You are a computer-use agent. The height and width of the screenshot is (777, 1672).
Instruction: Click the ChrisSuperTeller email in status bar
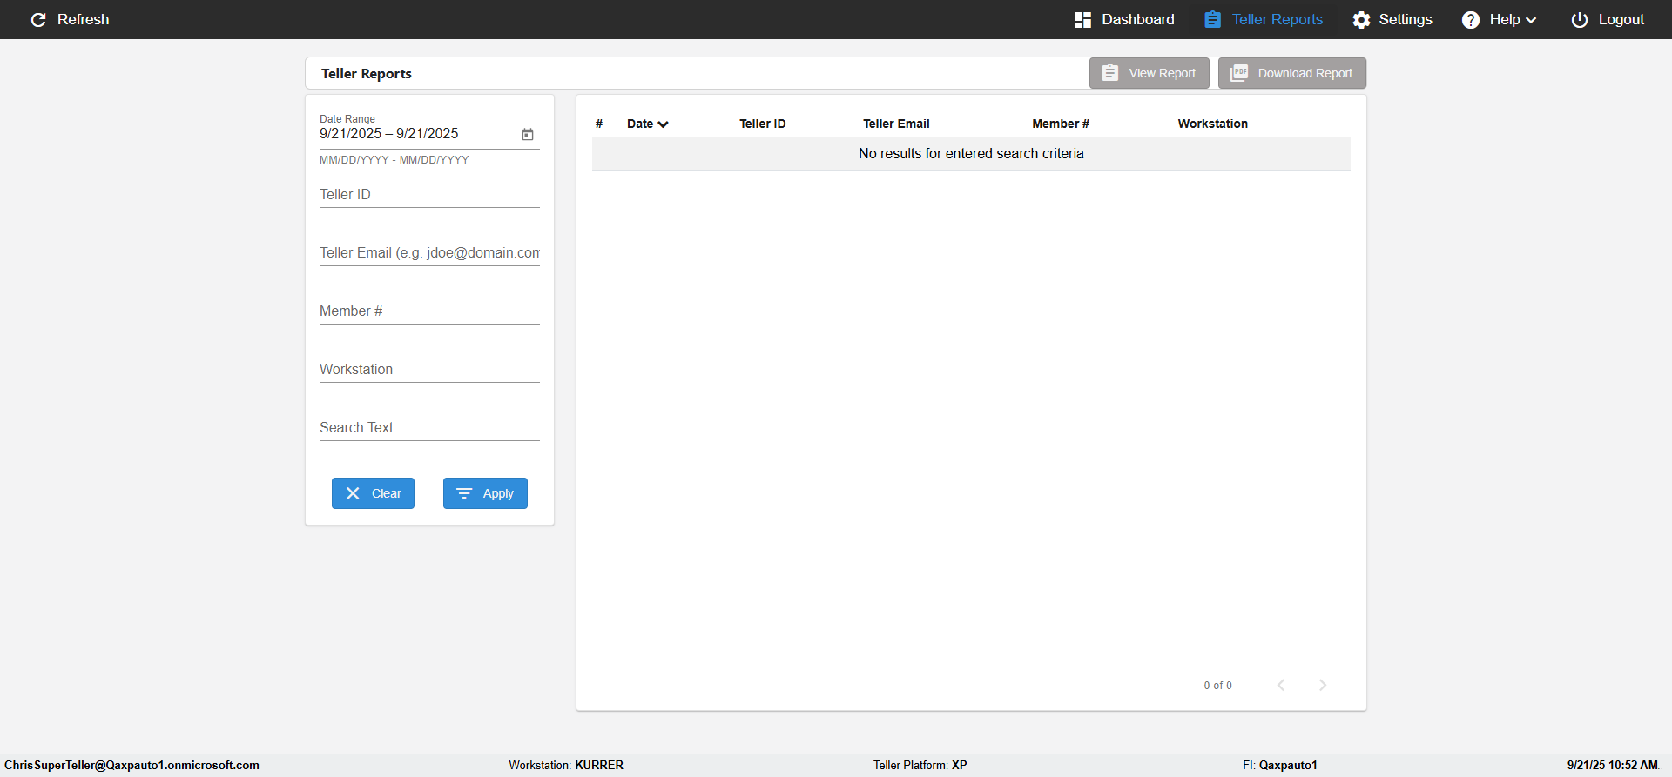pyautogui.click(x=131, y=766)
